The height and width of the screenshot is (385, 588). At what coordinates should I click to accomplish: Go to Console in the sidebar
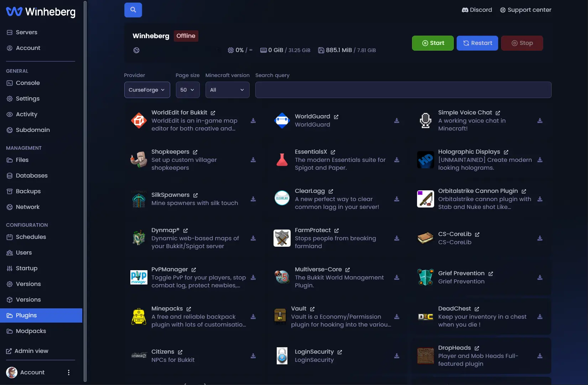[28, 83]
